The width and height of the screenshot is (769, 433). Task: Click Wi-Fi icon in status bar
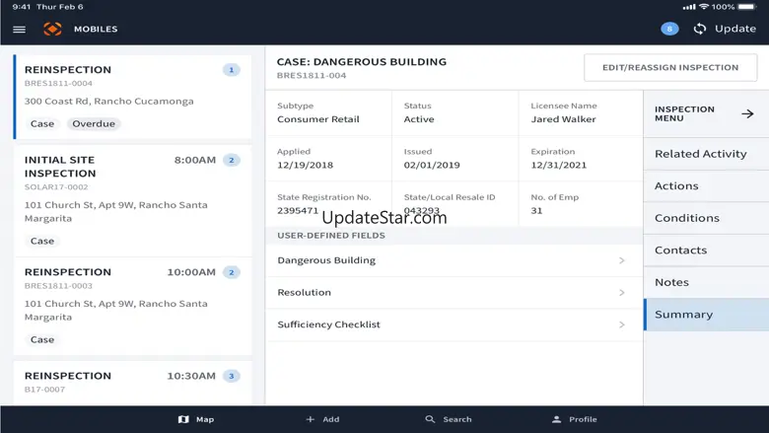point(704,7)
